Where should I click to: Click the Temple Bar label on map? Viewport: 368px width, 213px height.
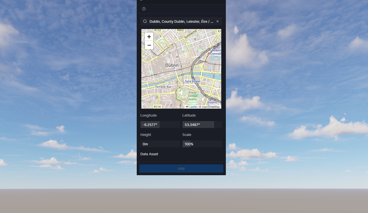click(163, 87)
